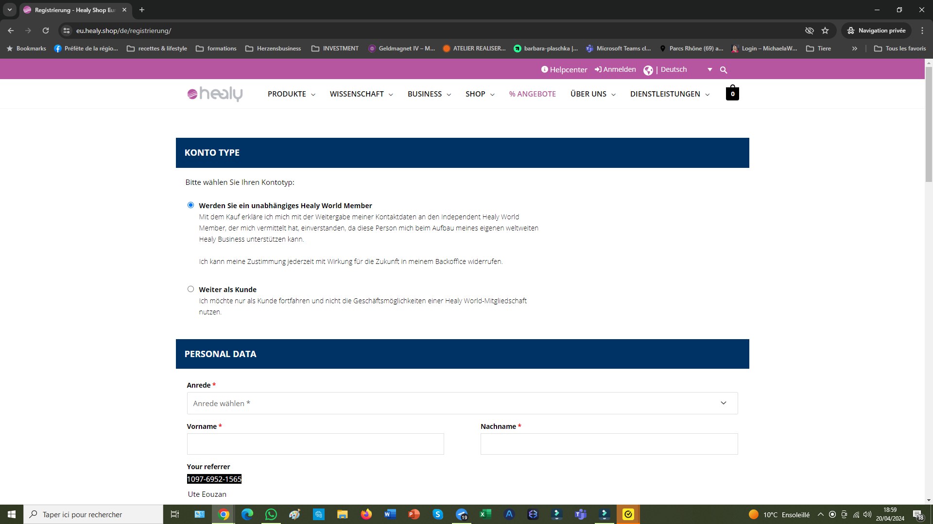Open Telegram with 19 unread badge
The image size is (933, 524).
pyautogui.click(x=462, y=514)
